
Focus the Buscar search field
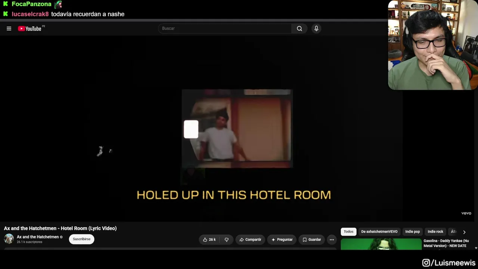225,28
